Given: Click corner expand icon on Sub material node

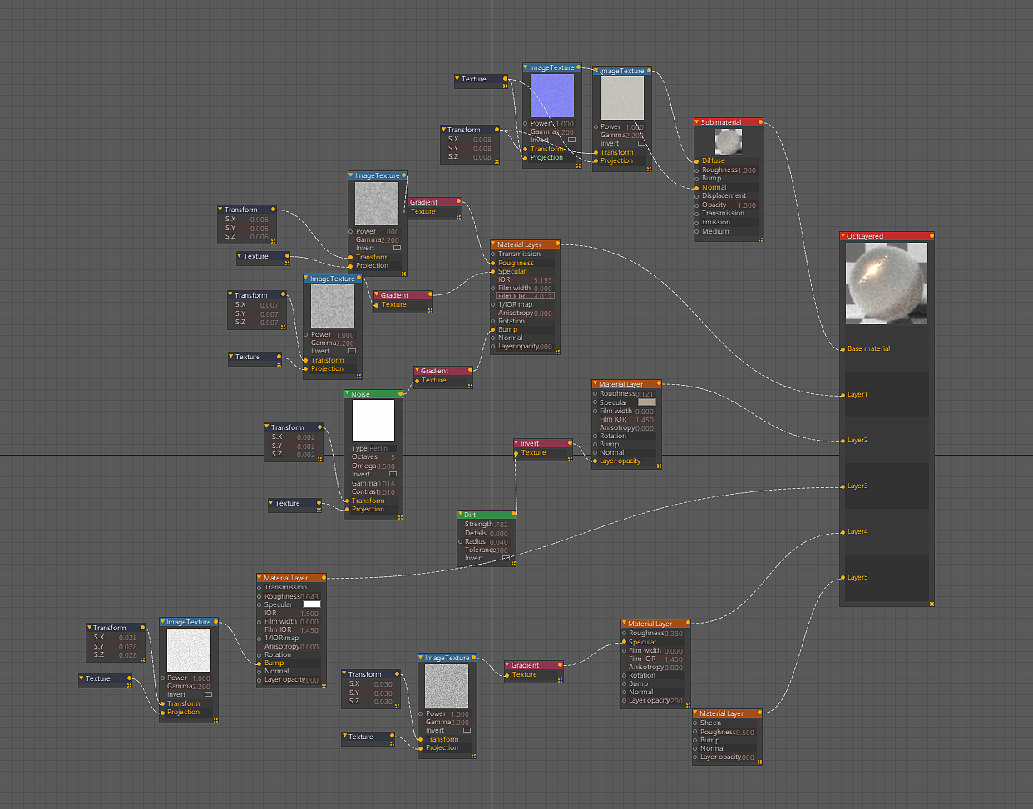Looking at the screenshot, I should (x=760, y=239).
